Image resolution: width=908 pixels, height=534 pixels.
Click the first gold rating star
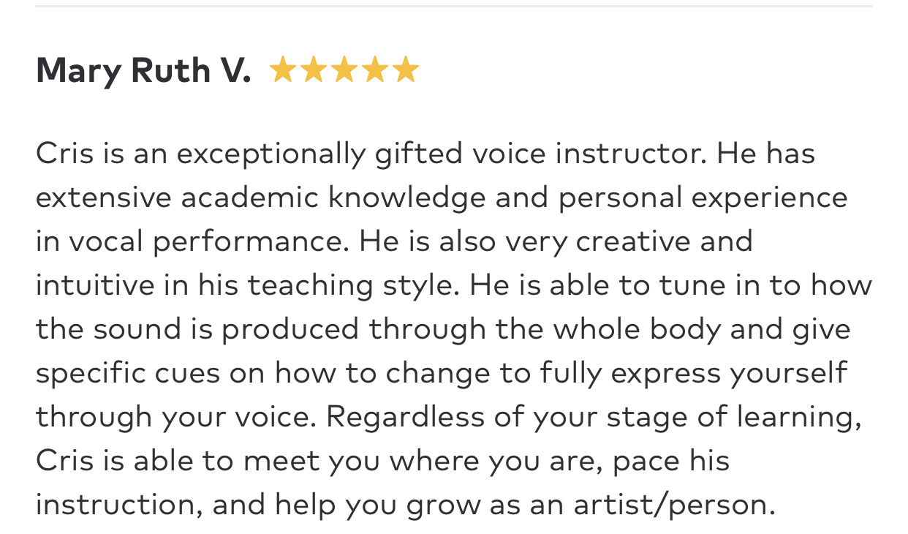[x=282, y=70]
